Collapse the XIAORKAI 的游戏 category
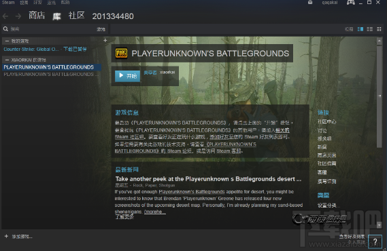This screenshot has width=387, height=251. tap(7, 60)
